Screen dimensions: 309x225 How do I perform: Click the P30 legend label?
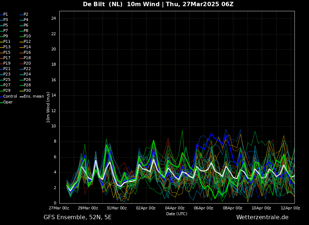pyautogui.click(x=27, y=91)
